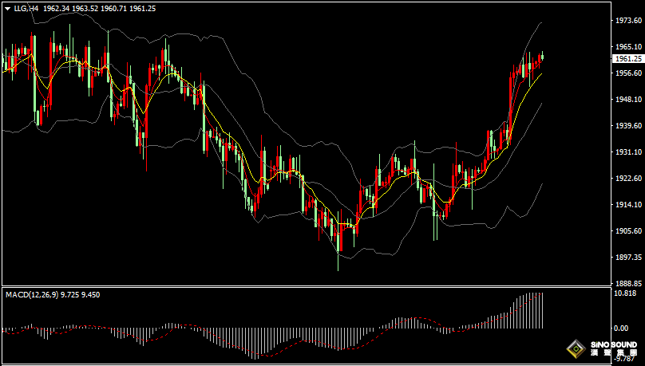
Task: Click the LLG,H4 symbol label
Action: [x=26, y=8]
